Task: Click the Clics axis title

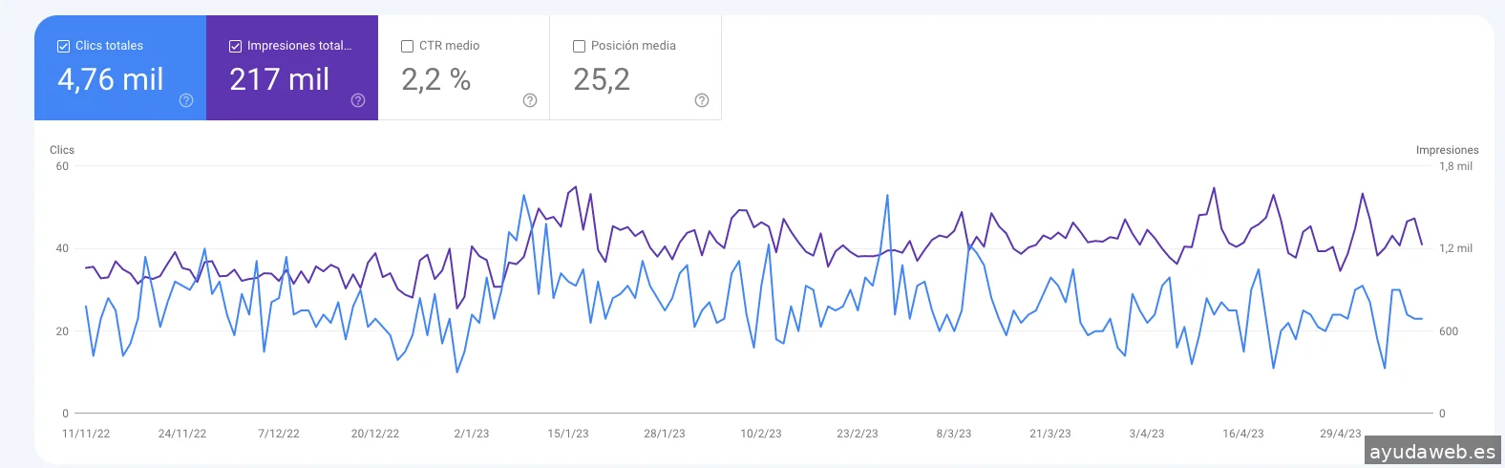Action: (62, 150)
